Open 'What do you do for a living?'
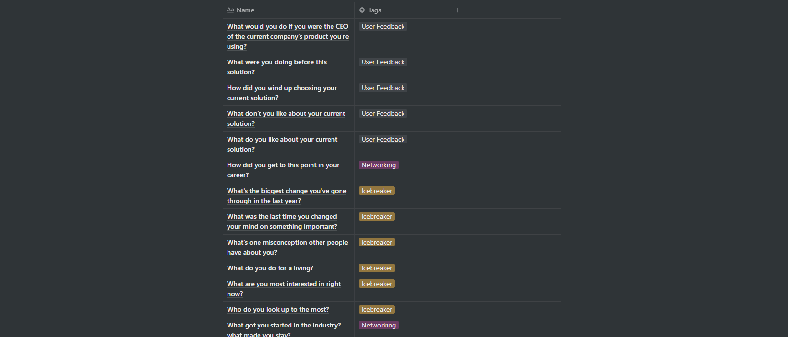Image resolution: width=788 pixels, height=337 pixels. [x=270, y=268]
